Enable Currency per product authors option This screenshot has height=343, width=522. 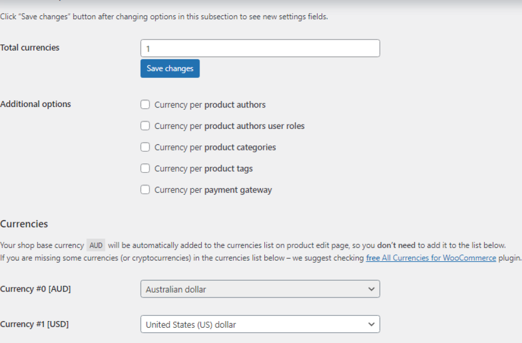pyautogui.click(x=145, y=104)
